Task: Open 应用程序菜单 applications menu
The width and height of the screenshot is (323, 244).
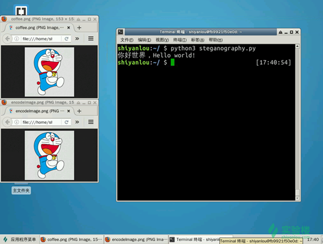Action: tap(20, 240)
